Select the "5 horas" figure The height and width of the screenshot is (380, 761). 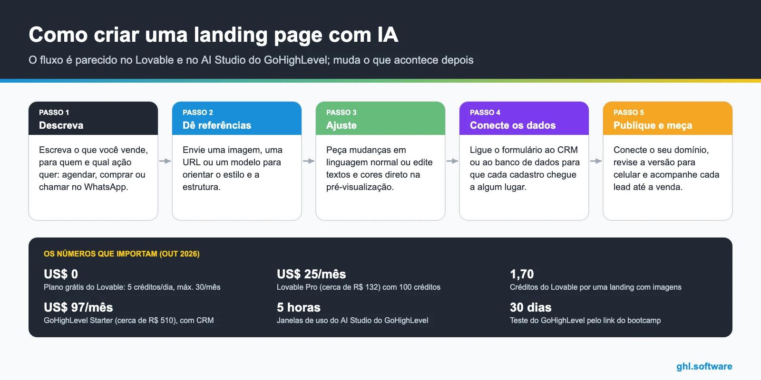[x=299, y=307]
